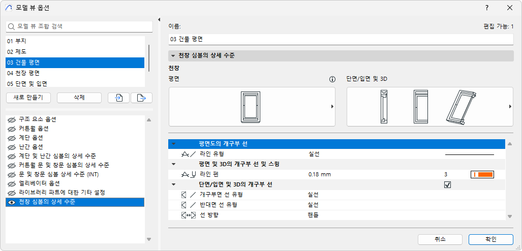Viewport: 522px width, 251px height.
Task: Toggle eye icon for 난간 옵션
Action: (12, 147)
